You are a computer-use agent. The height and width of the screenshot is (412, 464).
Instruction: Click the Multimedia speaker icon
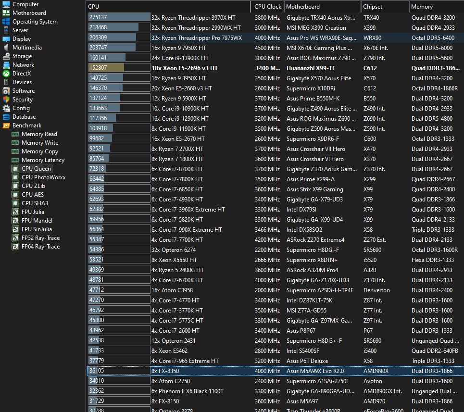(x=6, y=47)
